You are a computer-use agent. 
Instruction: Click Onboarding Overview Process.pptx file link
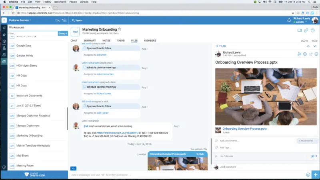click(x=244, y=129)
